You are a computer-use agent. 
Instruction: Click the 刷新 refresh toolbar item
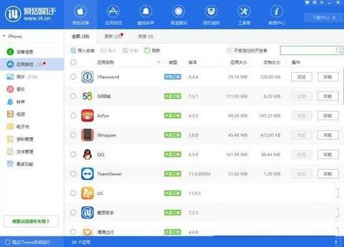point(152,51)
